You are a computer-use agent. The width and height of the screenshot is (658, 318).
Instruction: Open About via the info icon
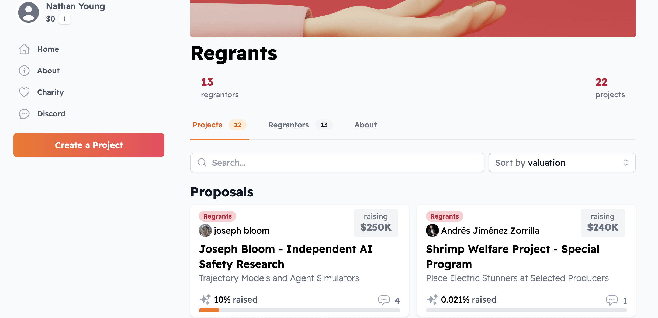(x=24, y=71)
